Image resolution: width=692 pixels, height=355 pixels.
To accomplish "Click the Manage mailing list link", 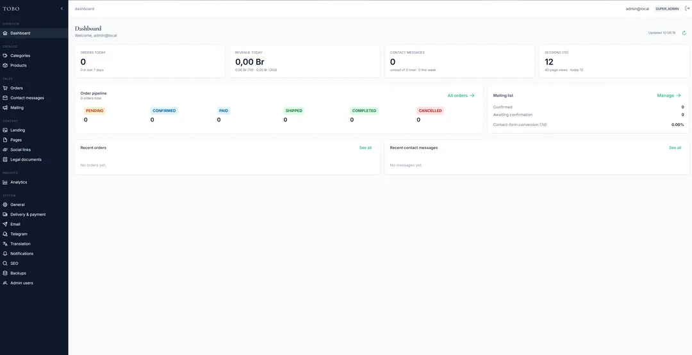I will coord(668,95).
